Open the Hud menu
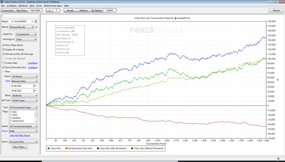Viewport: 285px width, 162px height. click(x=32, y=6)
